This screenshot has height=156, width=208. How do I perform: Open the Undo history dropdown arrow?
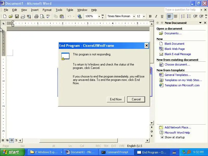(x=74, y=16)
